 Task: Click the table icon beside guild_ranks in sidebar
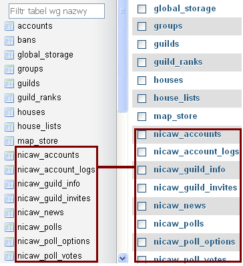[x=9, y=98]
